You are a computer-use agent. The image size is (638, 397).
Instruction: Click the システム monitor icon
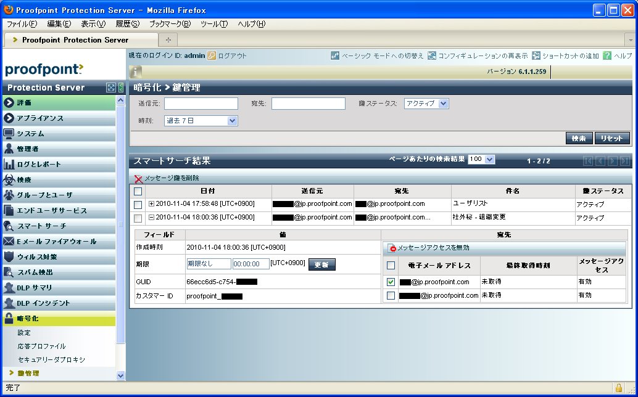click(9, 134)
